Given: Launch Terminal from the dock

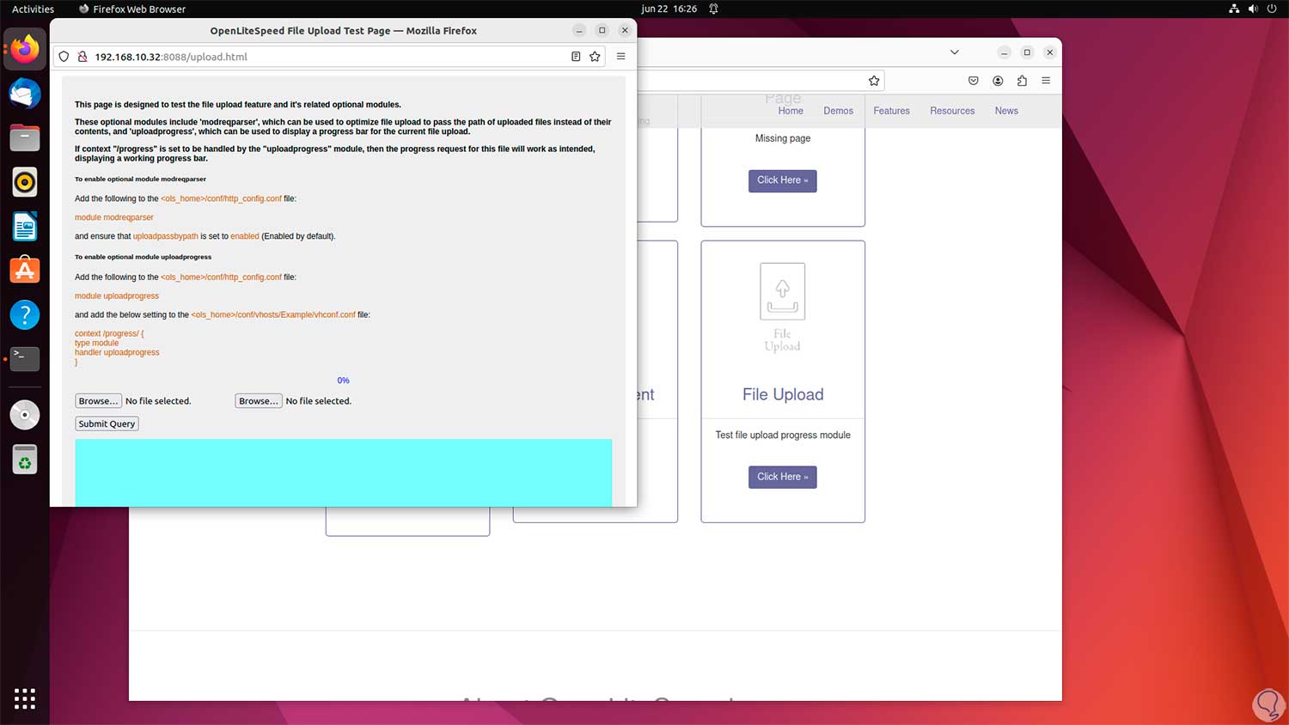Looking at the screenshot, I should click(x=25, y=359).
